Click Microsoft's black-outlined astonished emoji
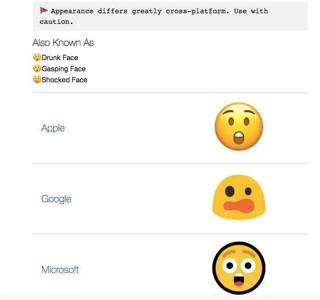Image resolution: width=320 pixels, height=300 pixels. click(x=239, y=268)
